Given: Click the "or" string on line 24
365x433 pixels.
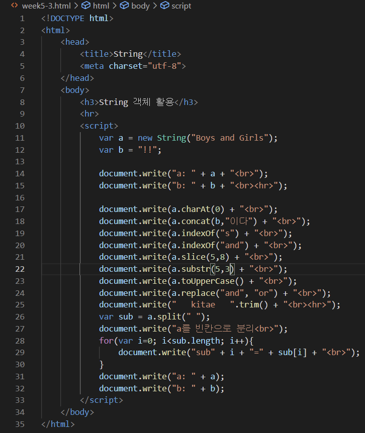Looking at the screenshot, I should pos(263,293).
